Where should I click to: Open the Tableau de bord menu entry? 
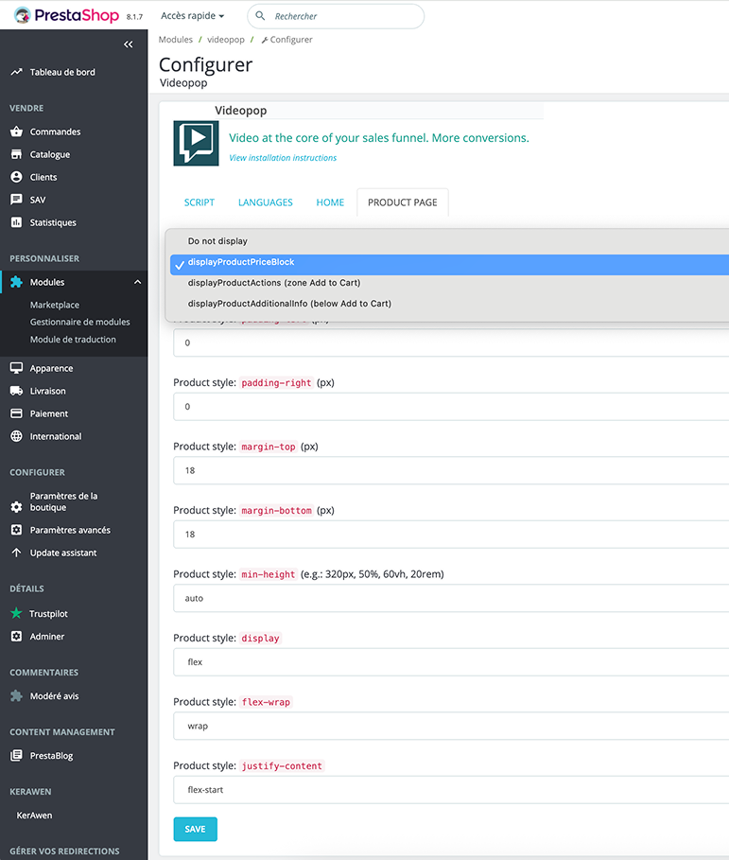[x=62, y=72]
